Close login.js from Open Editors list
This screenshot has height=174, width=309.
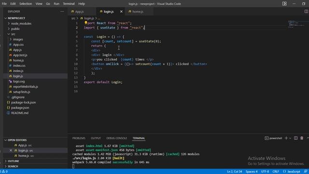[11, 150]
